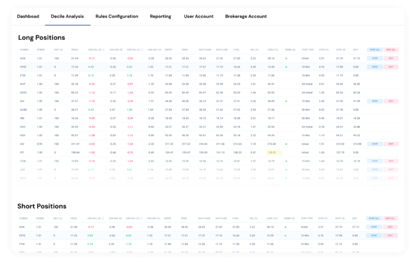Click ACN trend arrow in Long Positions
416x262 pixels.
tap(286, 58)
